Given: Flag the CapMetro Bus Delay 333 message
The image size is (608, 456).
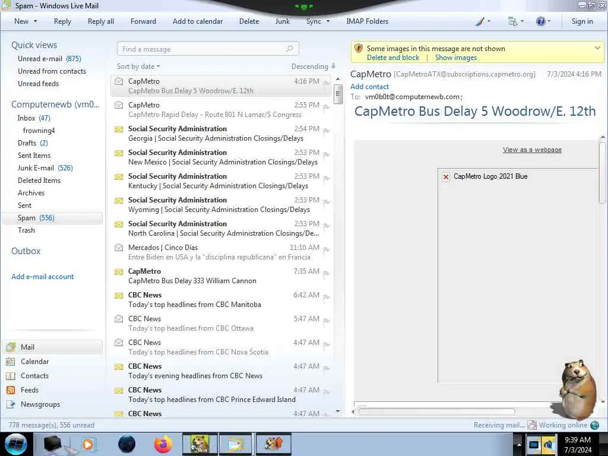Looking at the screenshot, I should [326, 273].
